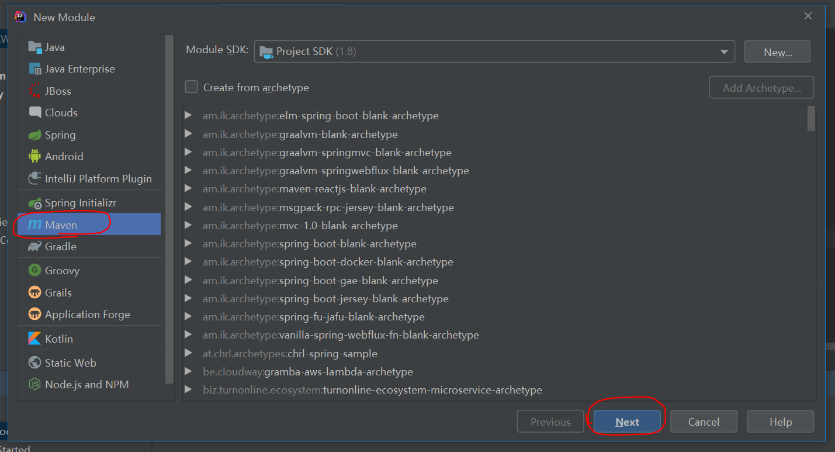Expand maven-reactjs-blank-archetype node
Viewport: 835px width, 452px height.
click(188, 189)
